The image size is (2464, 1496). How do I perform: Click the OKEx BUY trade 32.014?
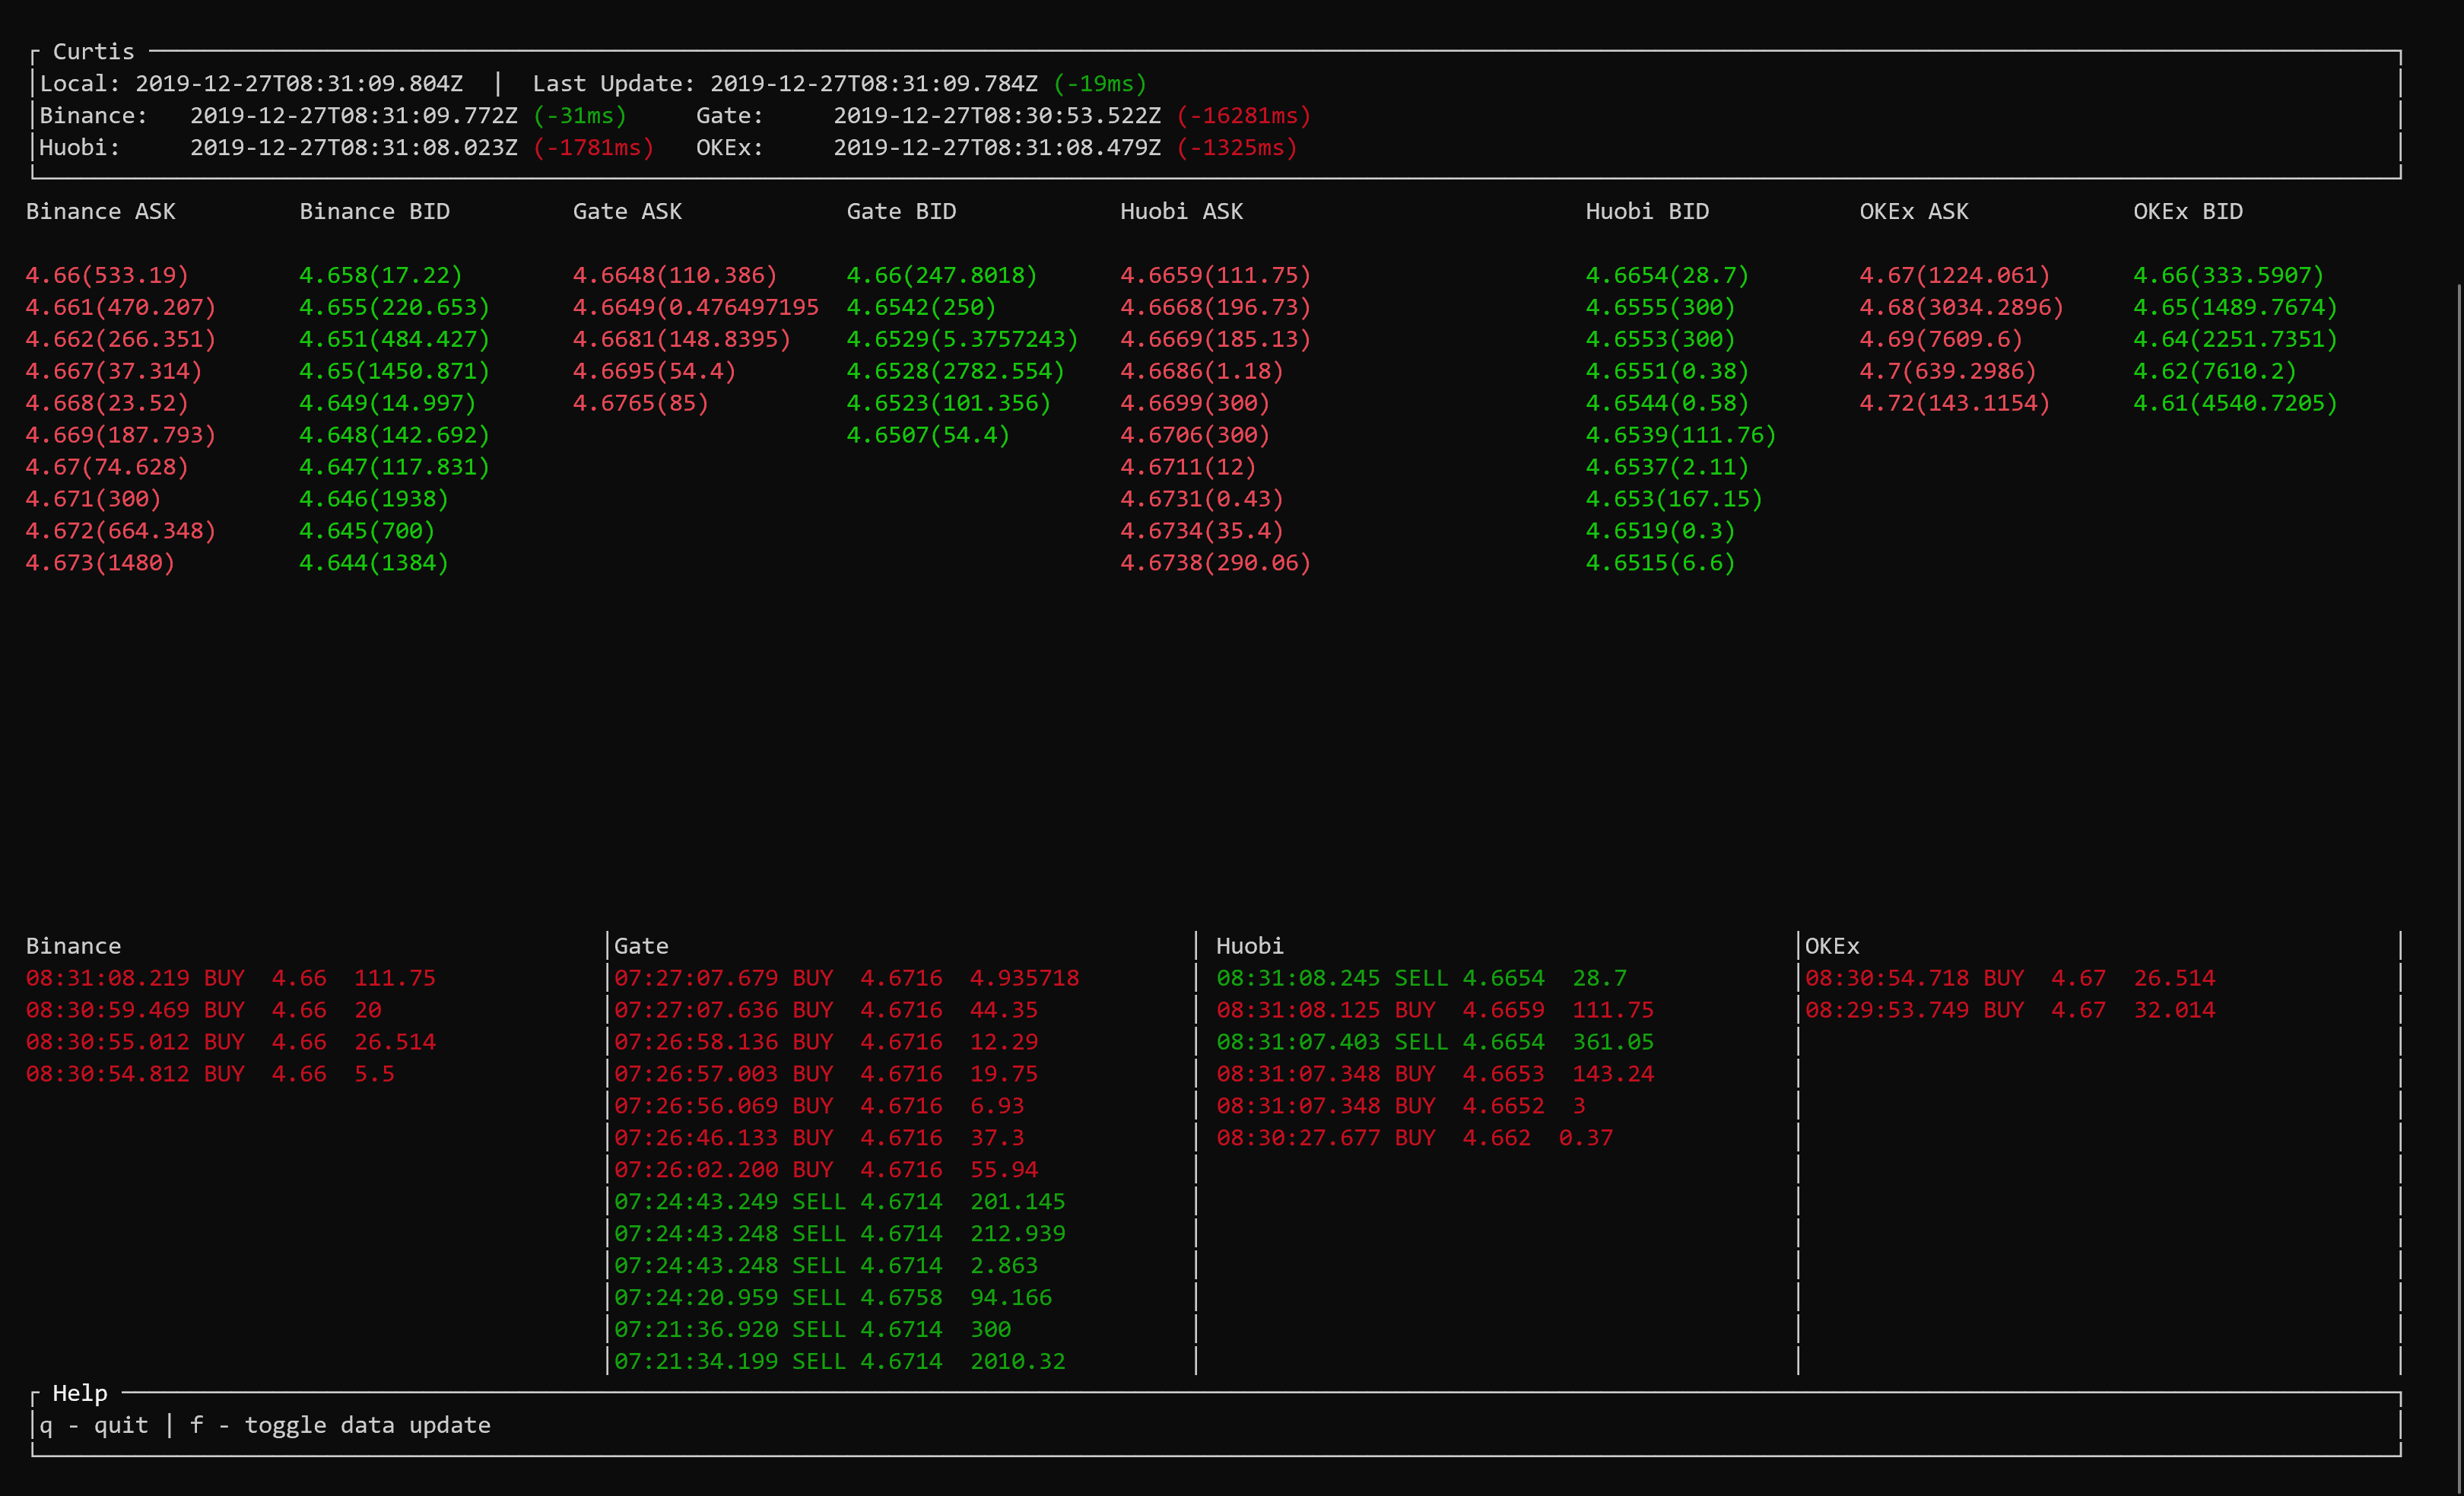pos(2009,1010)
